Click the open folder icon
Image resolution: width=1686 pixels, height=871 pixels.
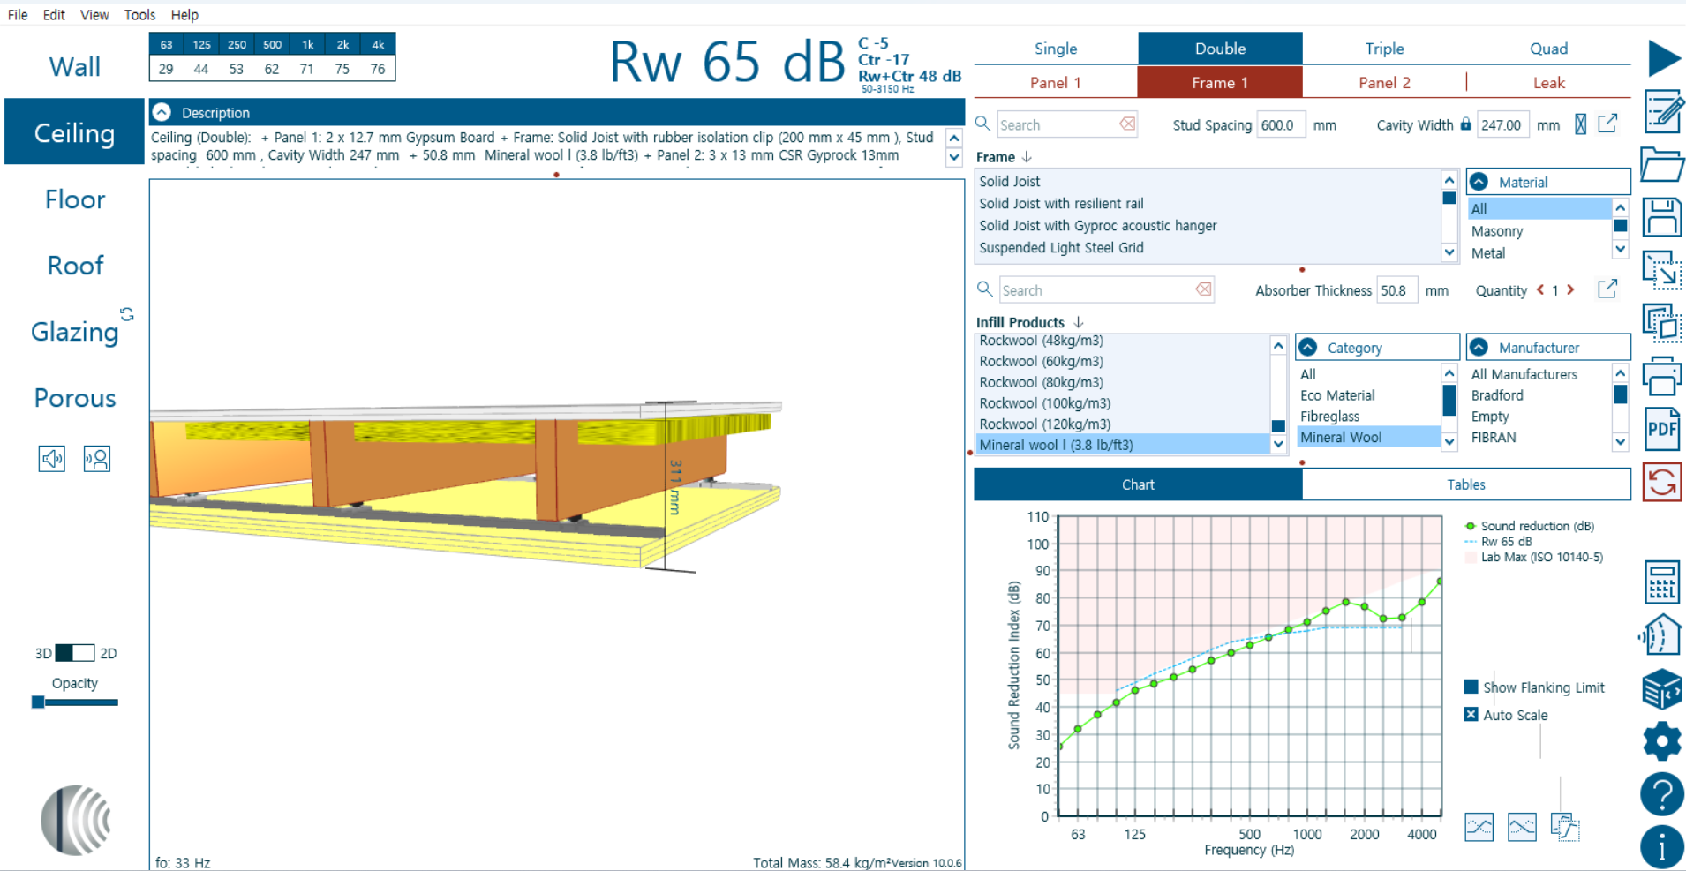(1662, 164)
